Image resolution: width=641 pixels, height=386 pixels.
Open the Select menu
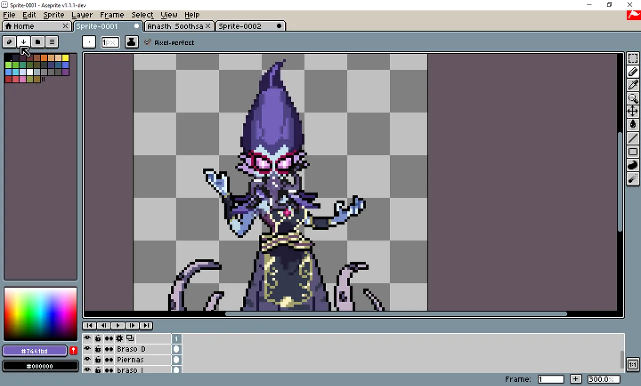(142, 15)
